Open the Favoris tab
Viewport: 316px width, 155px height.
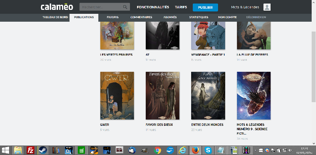click(x=113, y=17)
